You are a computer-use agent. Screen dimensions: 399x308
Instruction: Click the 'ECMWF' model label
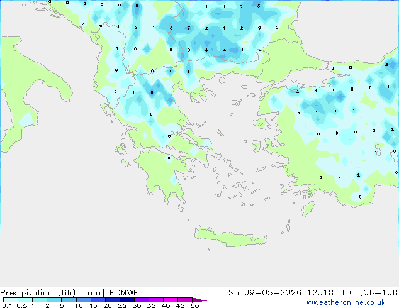point(124,293)
